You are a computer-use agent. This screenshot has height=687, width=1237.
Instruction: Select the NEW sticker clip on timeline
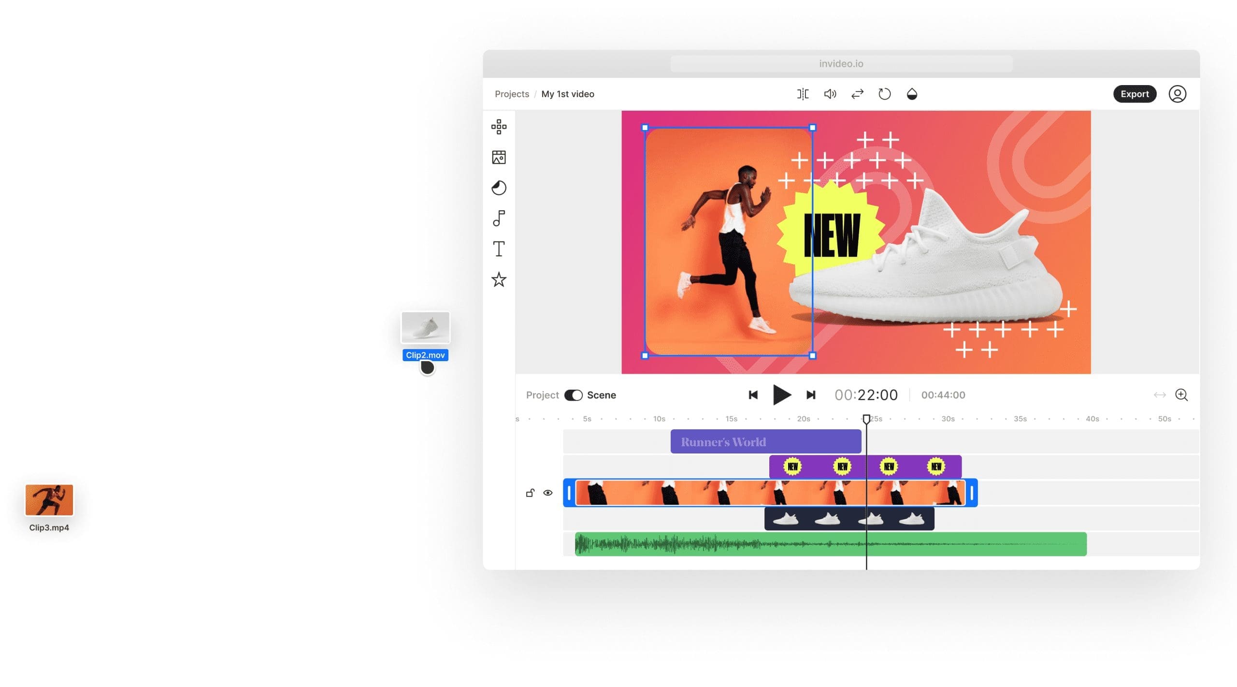point(865,467)
